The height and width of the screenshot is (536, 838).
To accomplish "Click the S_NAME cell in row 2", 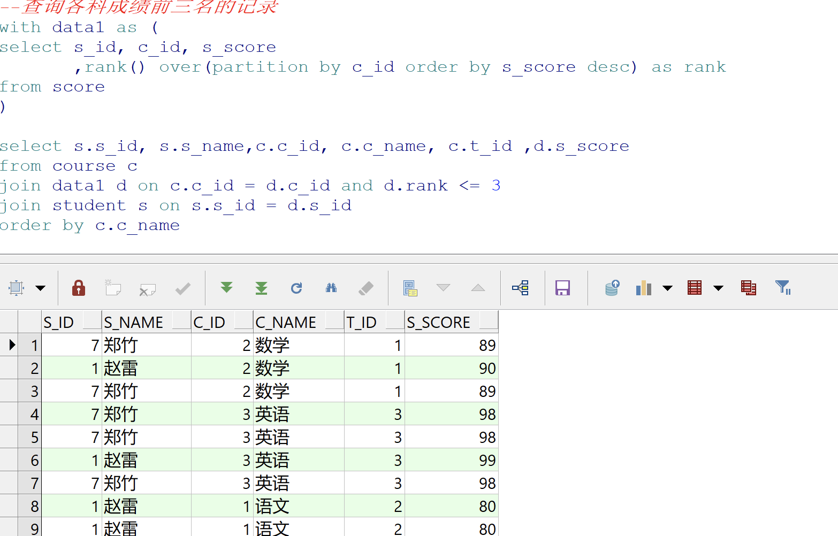I will click(x=146, y=368).
